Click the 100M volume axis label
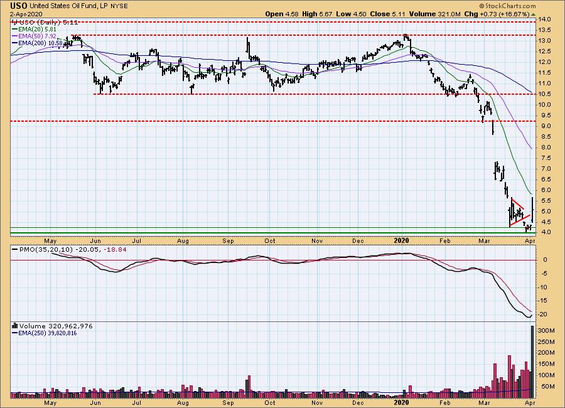The image size is (565, 408). (546, 375)
